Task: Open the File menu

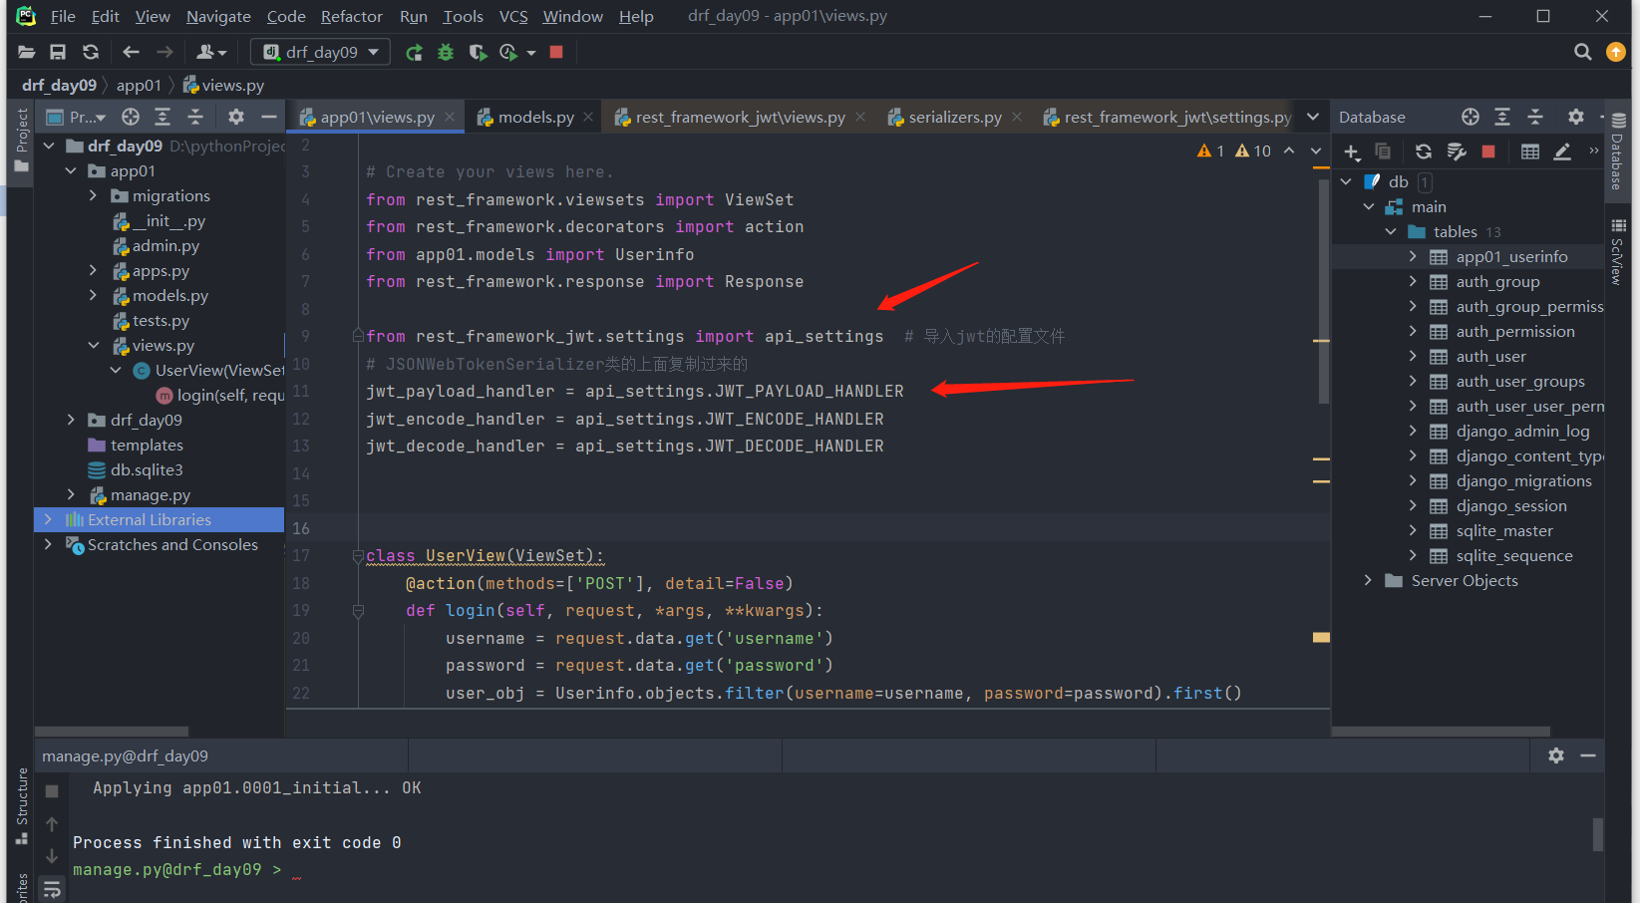Action: click(63, 17)
